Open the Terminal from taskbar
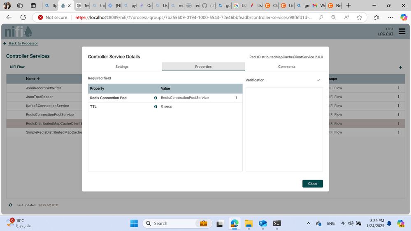 click(277, 224)
